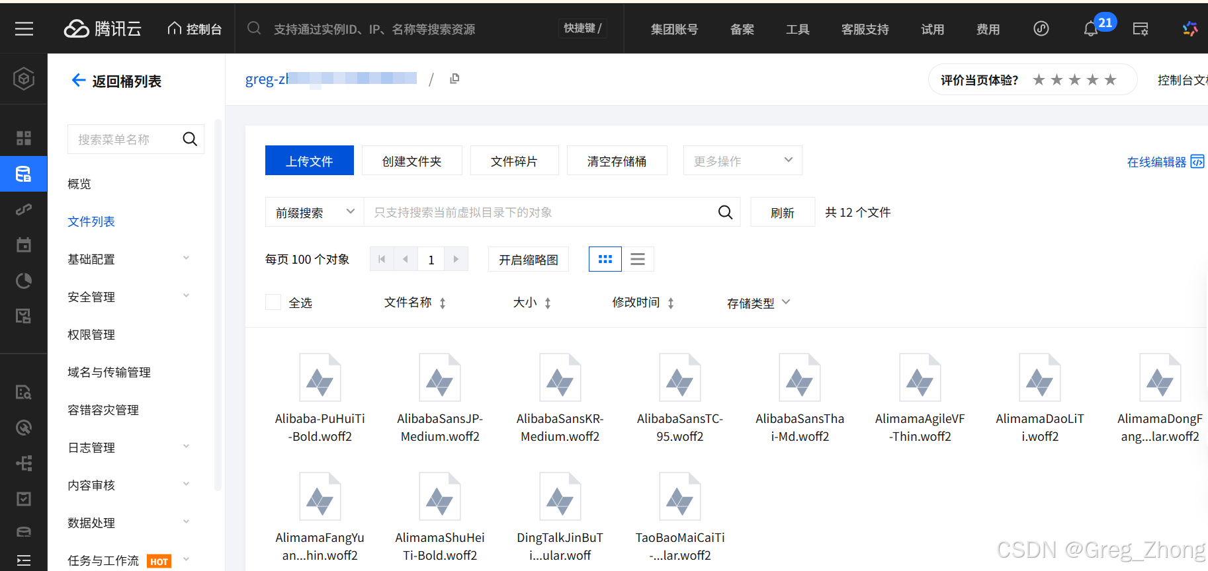Switch to list view
Image resolution: width=1208 pixels, height=571 pixels.
pyautogui.click(x=638, y=259)
